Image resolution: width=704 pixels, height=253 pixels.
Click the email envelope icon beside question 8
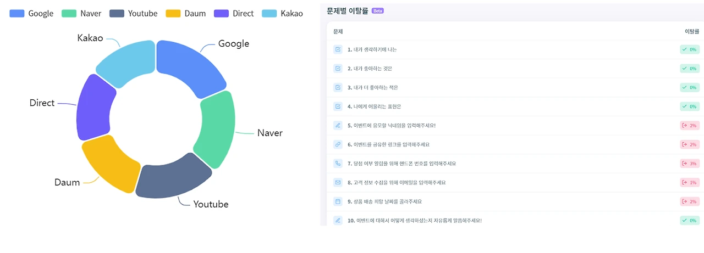click(x=338, y=182)
